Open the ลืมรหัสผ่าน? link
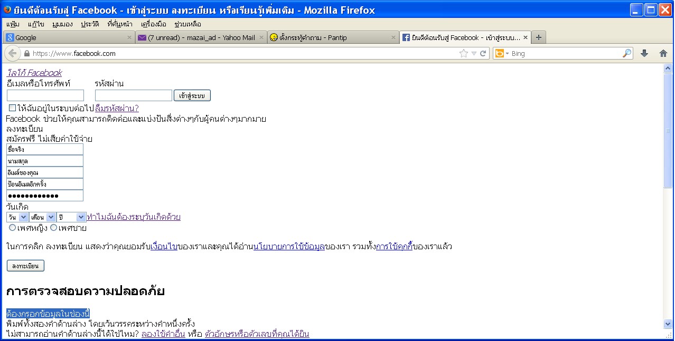Viewport: 675px width, 341px height. tap(117, 108)
